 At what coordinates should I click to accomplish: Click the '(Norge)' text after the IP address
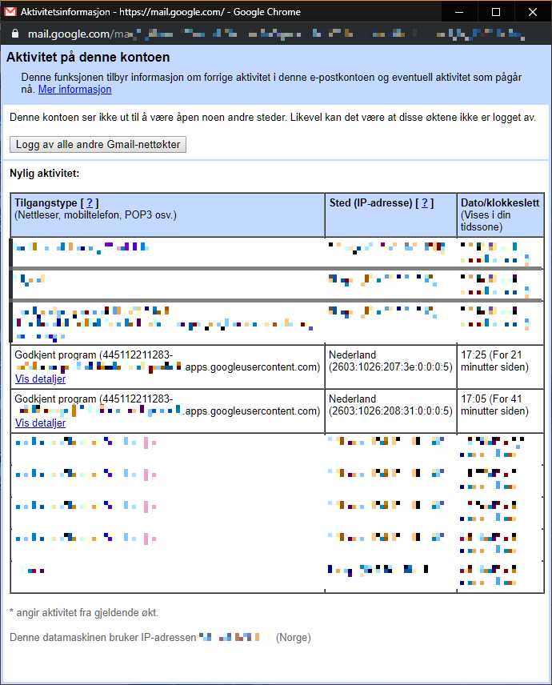click(x=294, y=638)
